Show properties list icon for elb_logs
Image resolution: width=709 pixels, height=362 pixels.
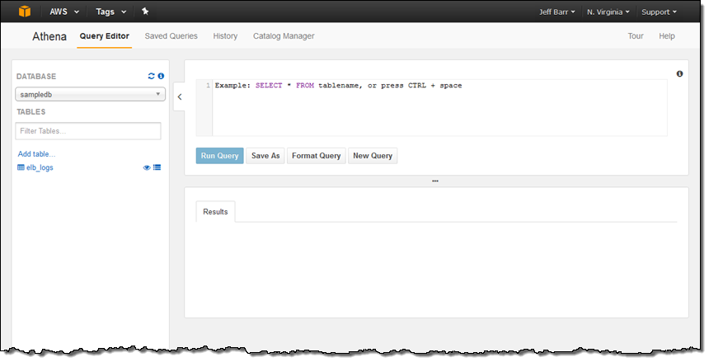pos(157,167)
